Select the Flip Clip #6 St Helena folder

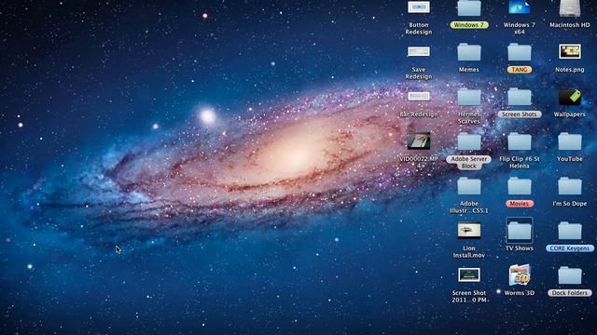520,141
